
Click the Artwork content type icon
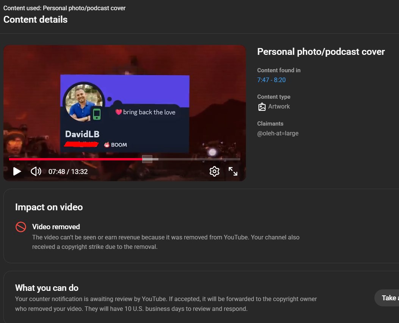[262, 107]
